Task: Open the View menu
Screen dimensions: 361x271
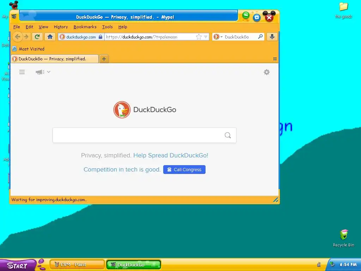Action: tap(43, 27)
